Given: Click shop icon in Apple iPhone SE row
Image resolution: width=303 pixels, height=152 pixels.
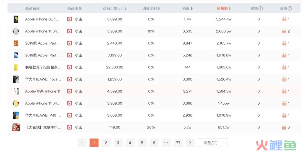Looking at the screenshot, I should click(70, 19).
